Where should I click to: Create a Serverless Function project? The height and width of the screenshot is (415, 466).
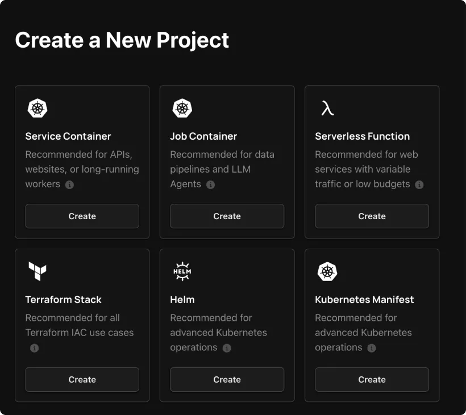click(372, 216)
